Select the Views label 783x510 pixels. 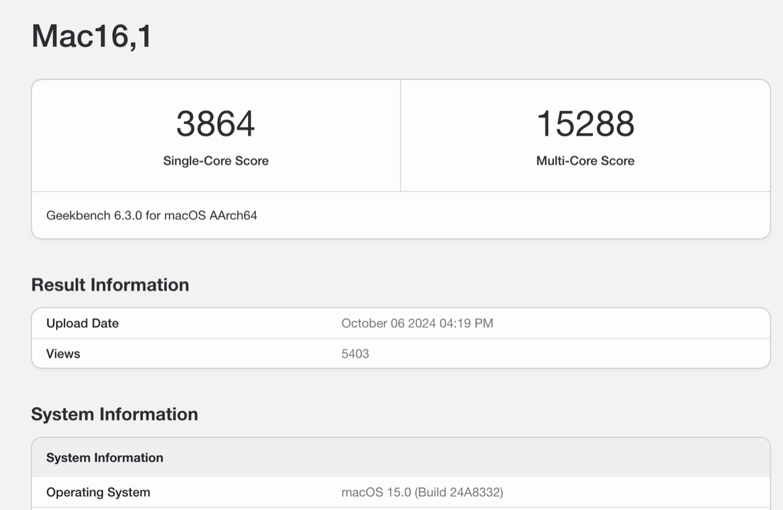[x=63, y=354]
